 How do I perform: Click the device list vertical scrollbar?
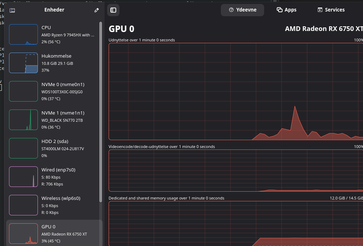[101, 112]
